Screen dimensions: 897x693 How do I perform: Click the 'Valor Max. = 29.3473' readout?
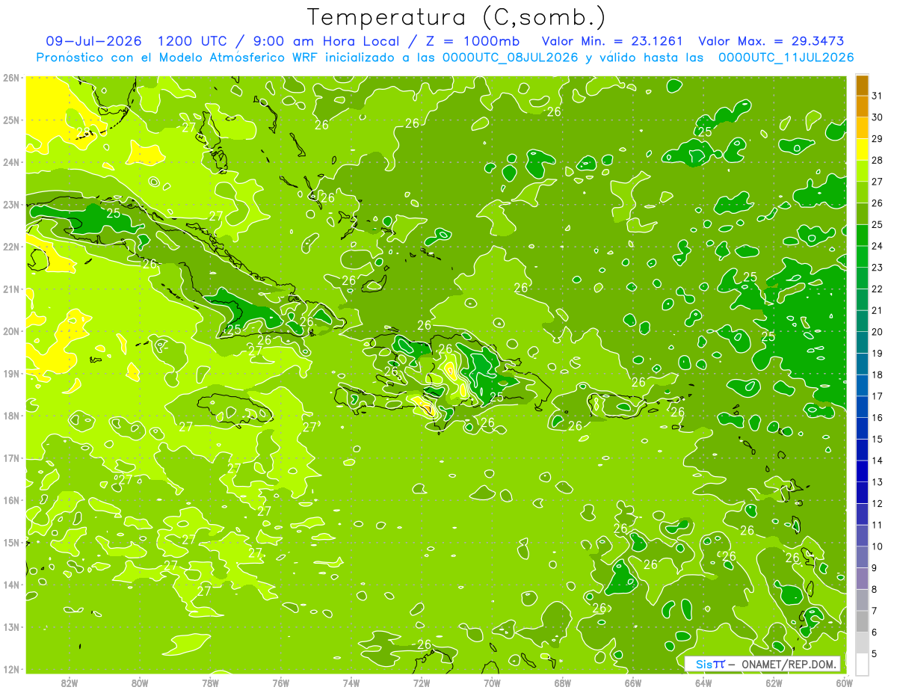pos(771,41)
